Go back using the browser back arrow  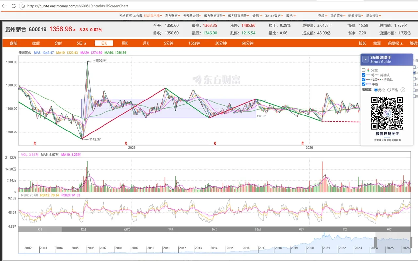pos(4,6)
